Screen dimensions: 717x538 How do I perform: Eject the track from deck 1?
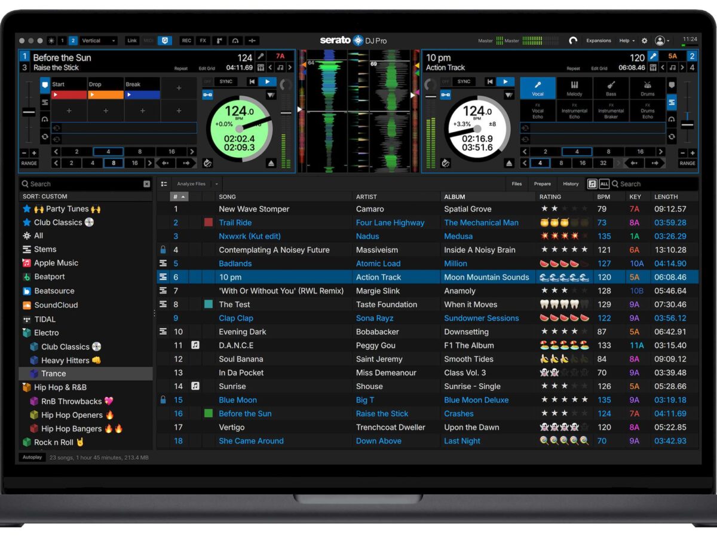point(271,163)
